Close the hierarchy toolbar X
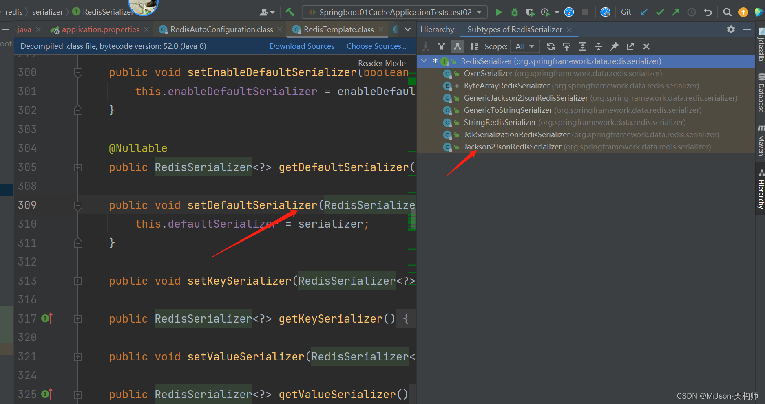The height and width of the screenshot is (404, 765). 646,46
